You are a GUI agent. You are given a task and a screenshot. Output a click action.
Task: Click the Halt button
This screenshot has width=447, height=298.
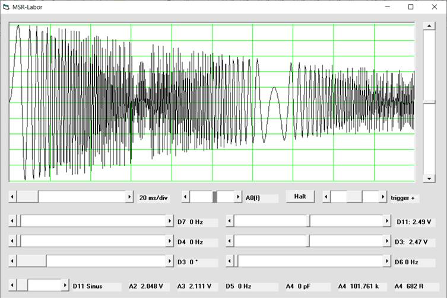[300, 197]
